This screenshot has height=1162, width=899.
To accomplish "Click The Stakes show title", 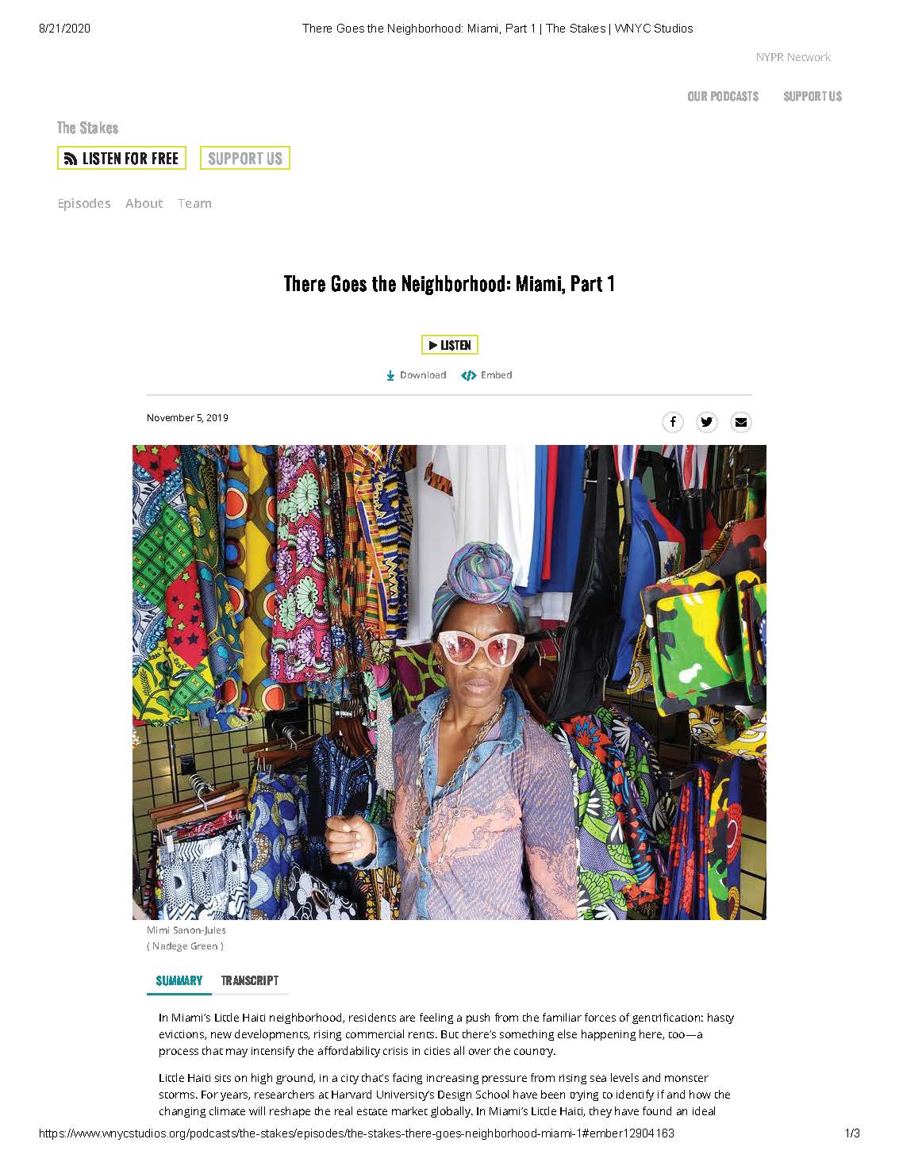I will 88,128.
